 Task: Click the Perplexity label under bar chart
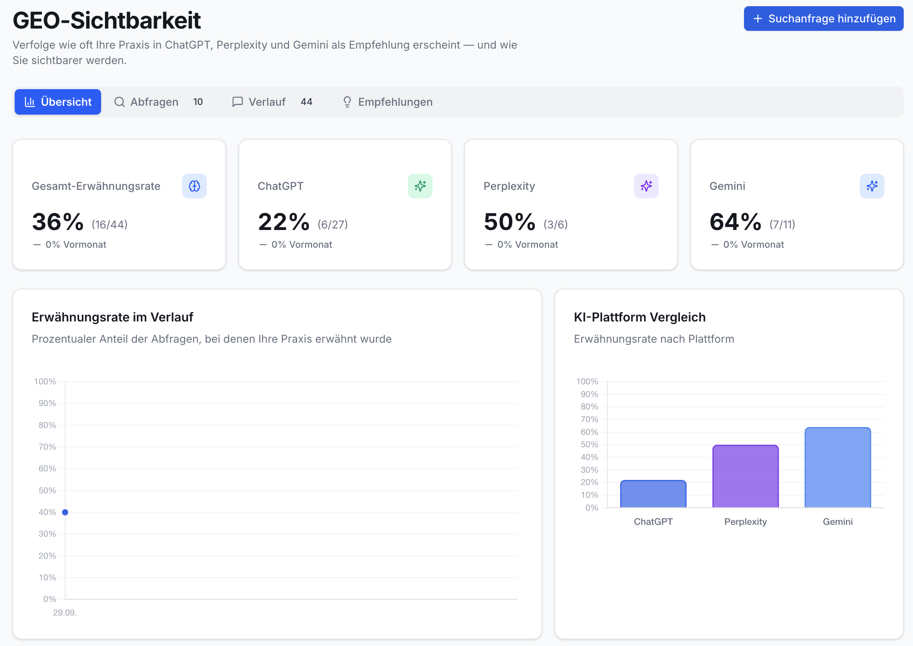(x=745, y=521)
